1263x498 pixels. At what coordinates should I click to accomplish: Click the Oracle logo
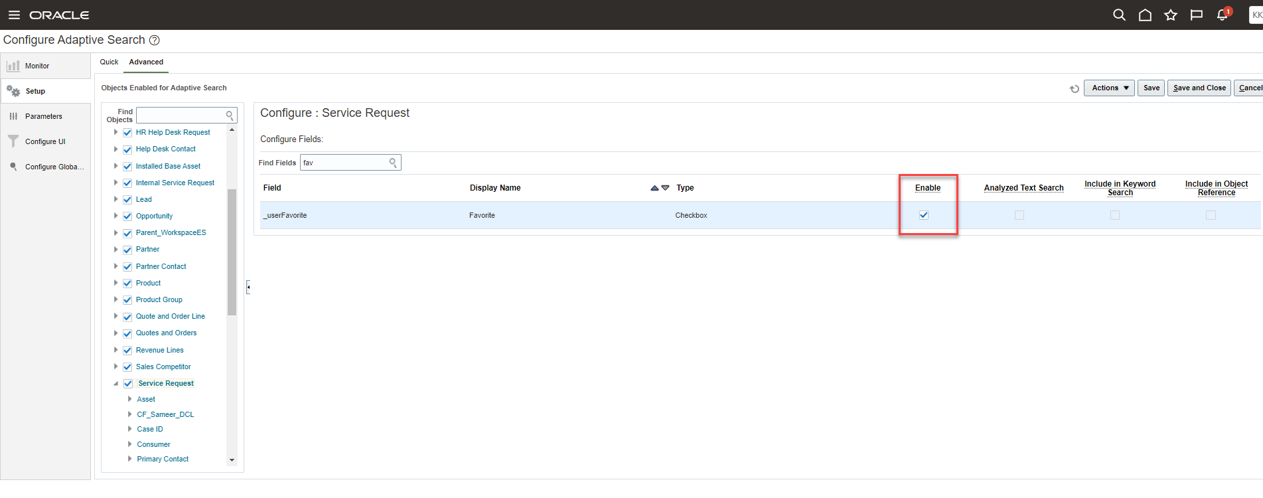(59, 15)
